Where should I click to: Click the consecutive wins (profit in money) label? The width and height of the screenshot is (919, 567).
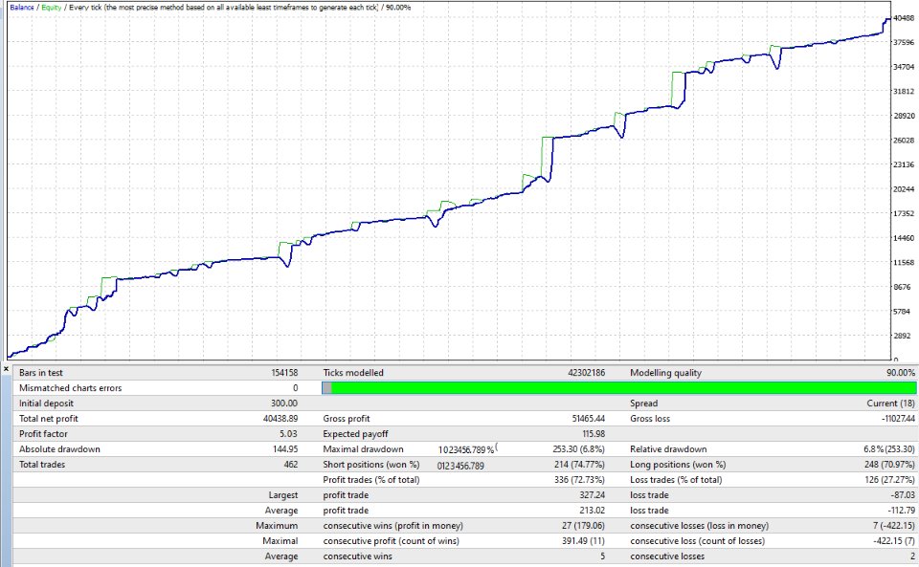click(x=393, y=526)
